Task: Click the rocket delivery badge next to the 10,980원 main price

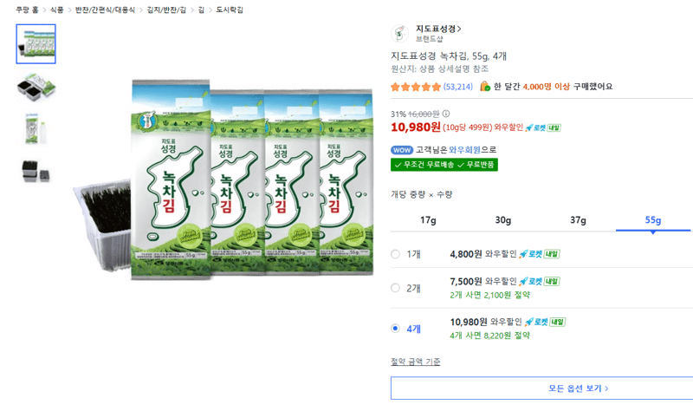Action: point(543,127)
